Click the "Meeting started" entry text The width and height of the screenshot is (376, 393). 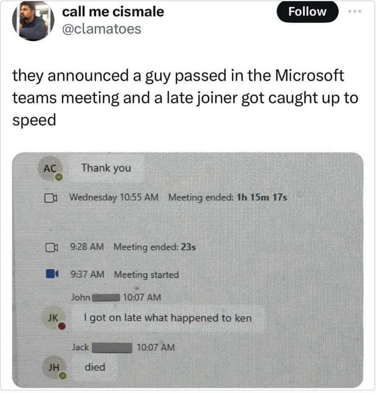[x=146, y=275]
